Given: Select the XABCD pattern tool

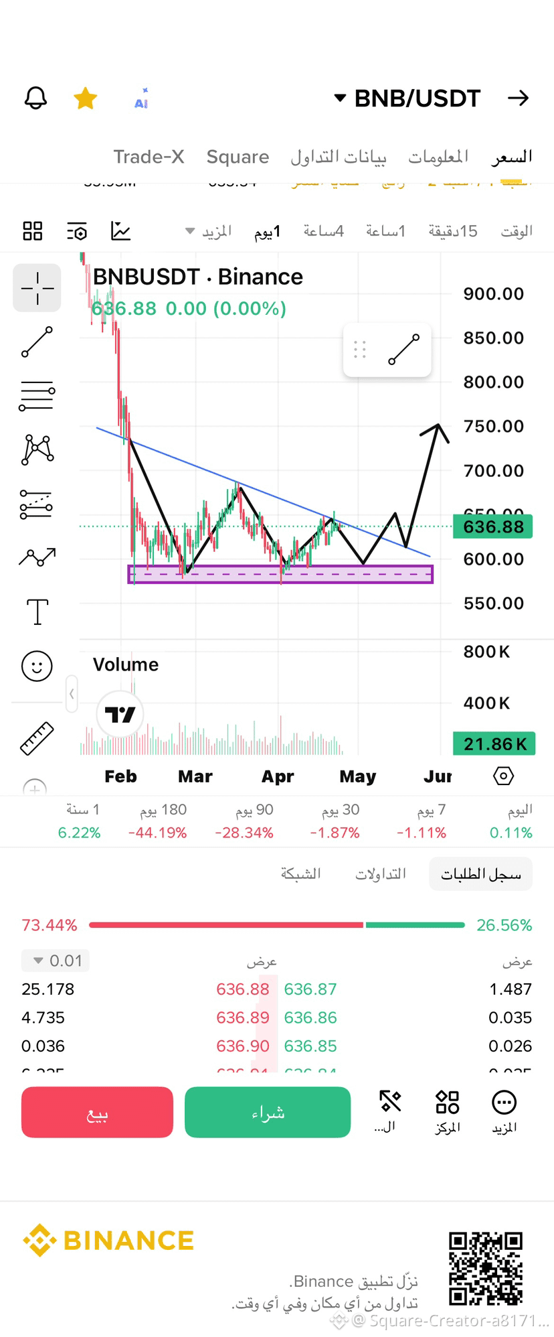Looking at the screenshot, I should pos(37,449).
